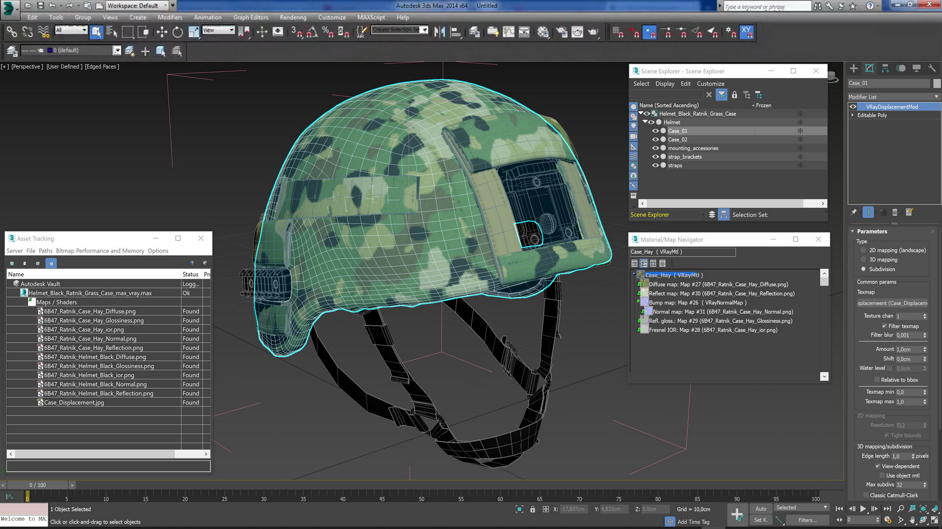Play the animation

point(863,509)
